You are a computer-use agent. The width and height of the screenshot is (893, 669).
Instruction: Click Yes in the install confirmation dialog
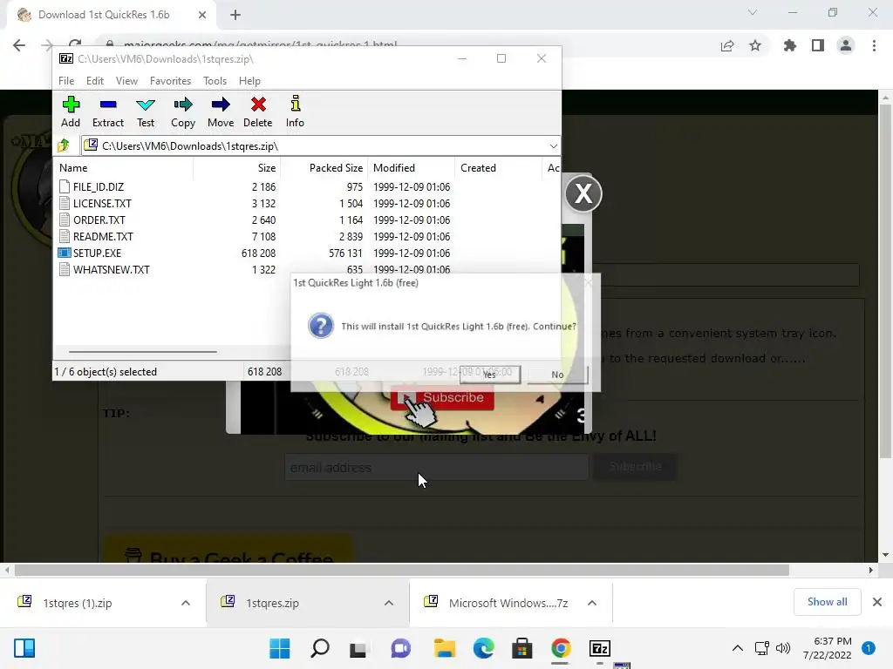(490, 375)
